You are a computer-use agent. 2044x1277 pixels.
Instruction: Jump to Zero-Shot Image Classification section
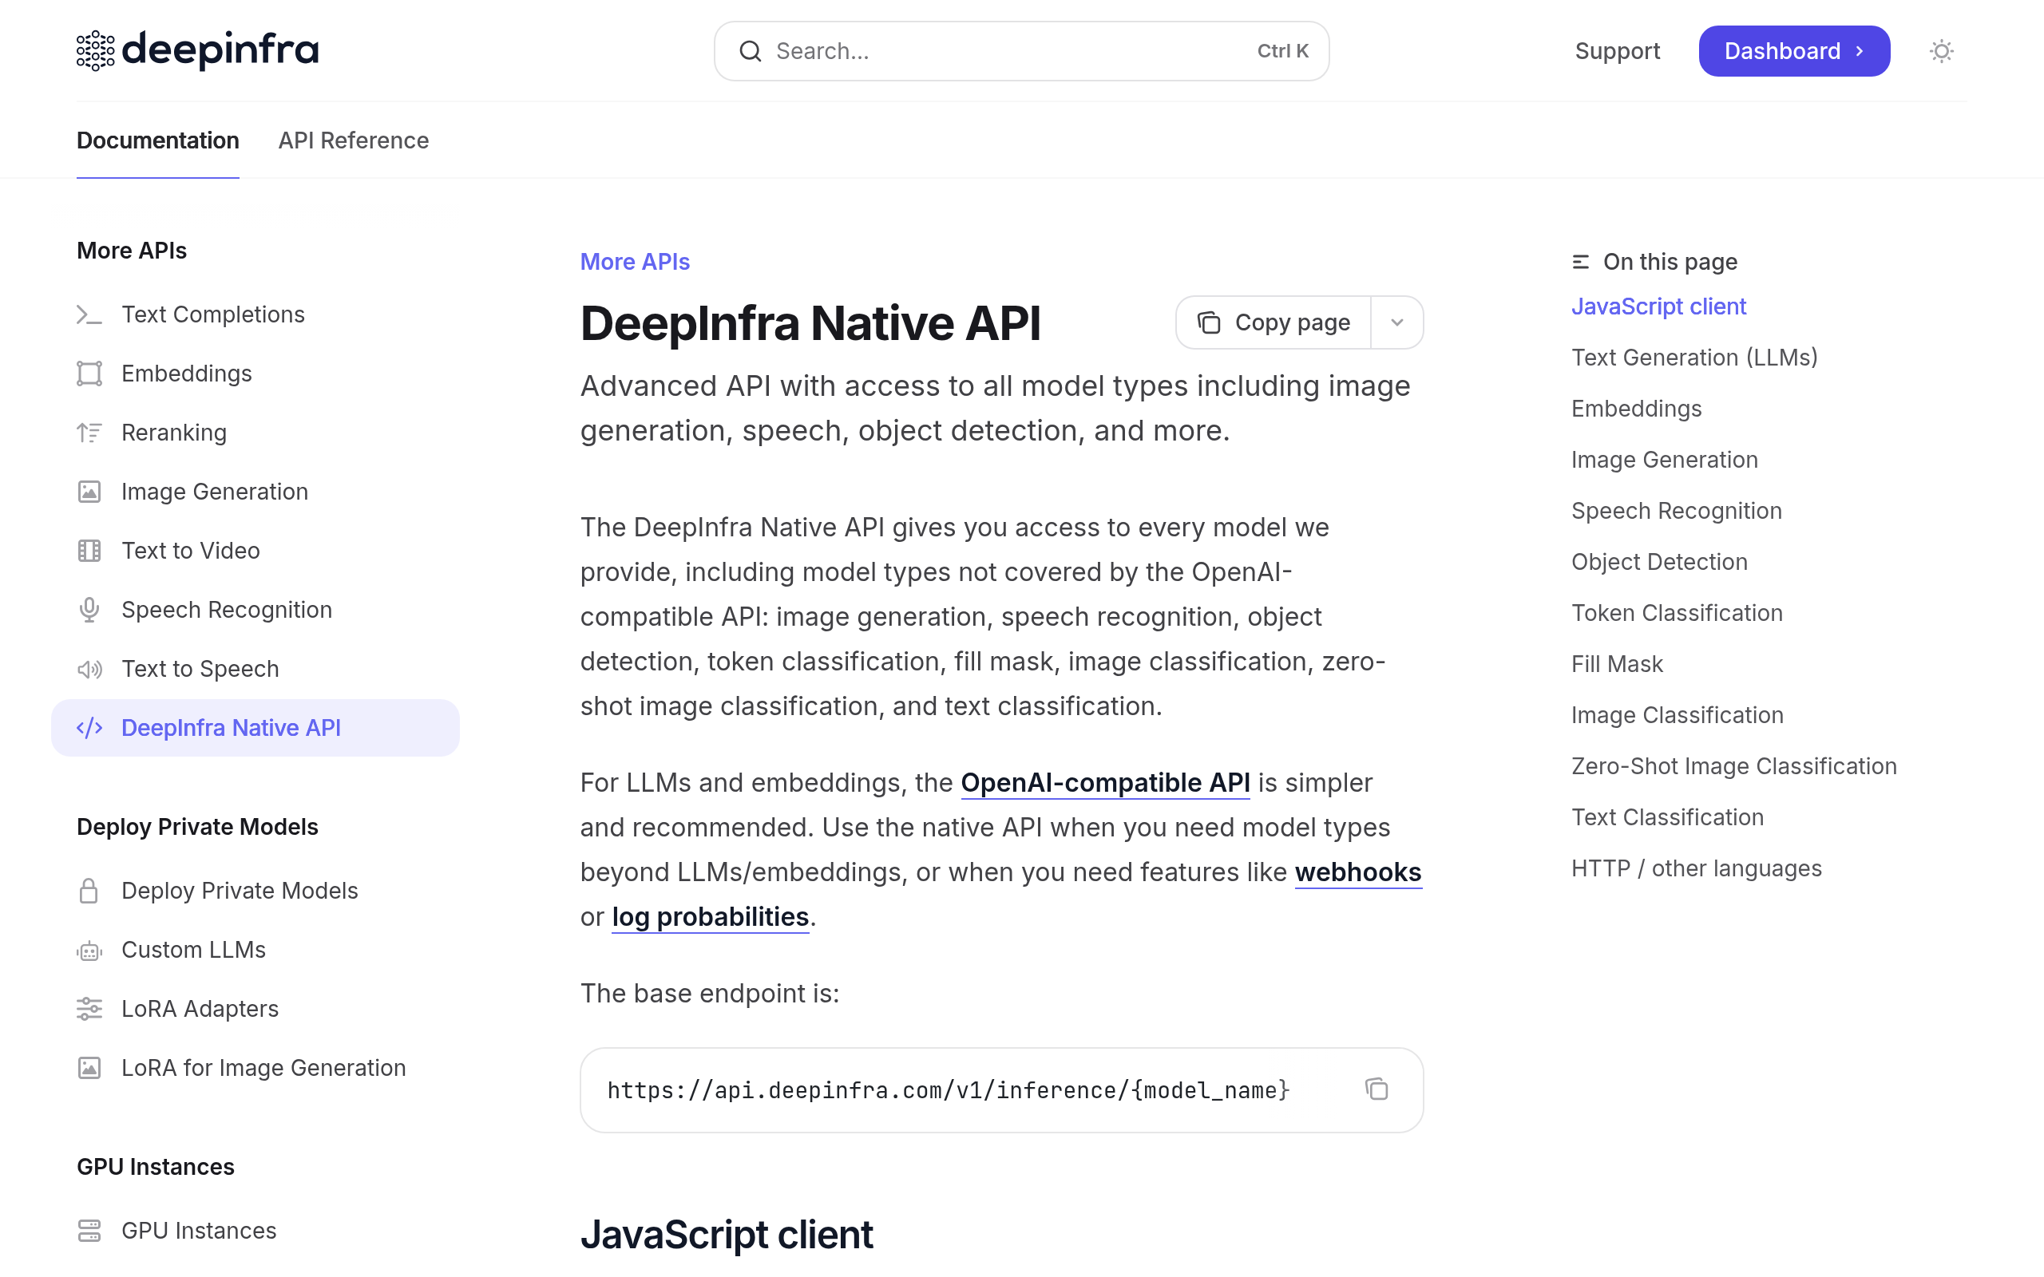point(1733,766)
